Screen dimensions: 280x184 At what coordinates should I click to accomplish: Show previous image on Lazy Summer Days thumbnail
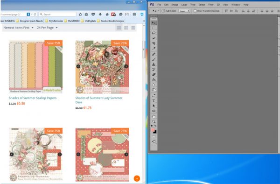pos(78,66)
